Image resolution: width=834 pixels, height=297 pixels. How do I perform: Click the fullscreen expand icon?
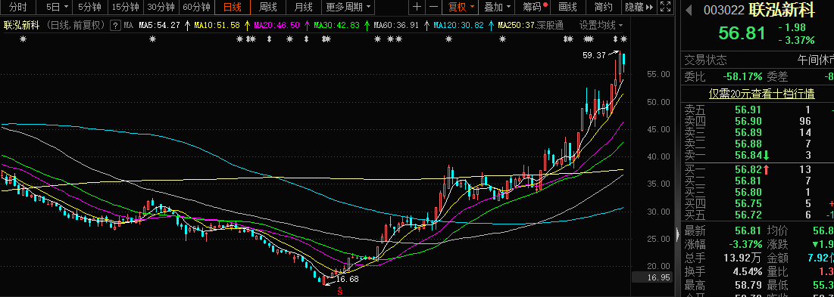[x=665, y=7]
